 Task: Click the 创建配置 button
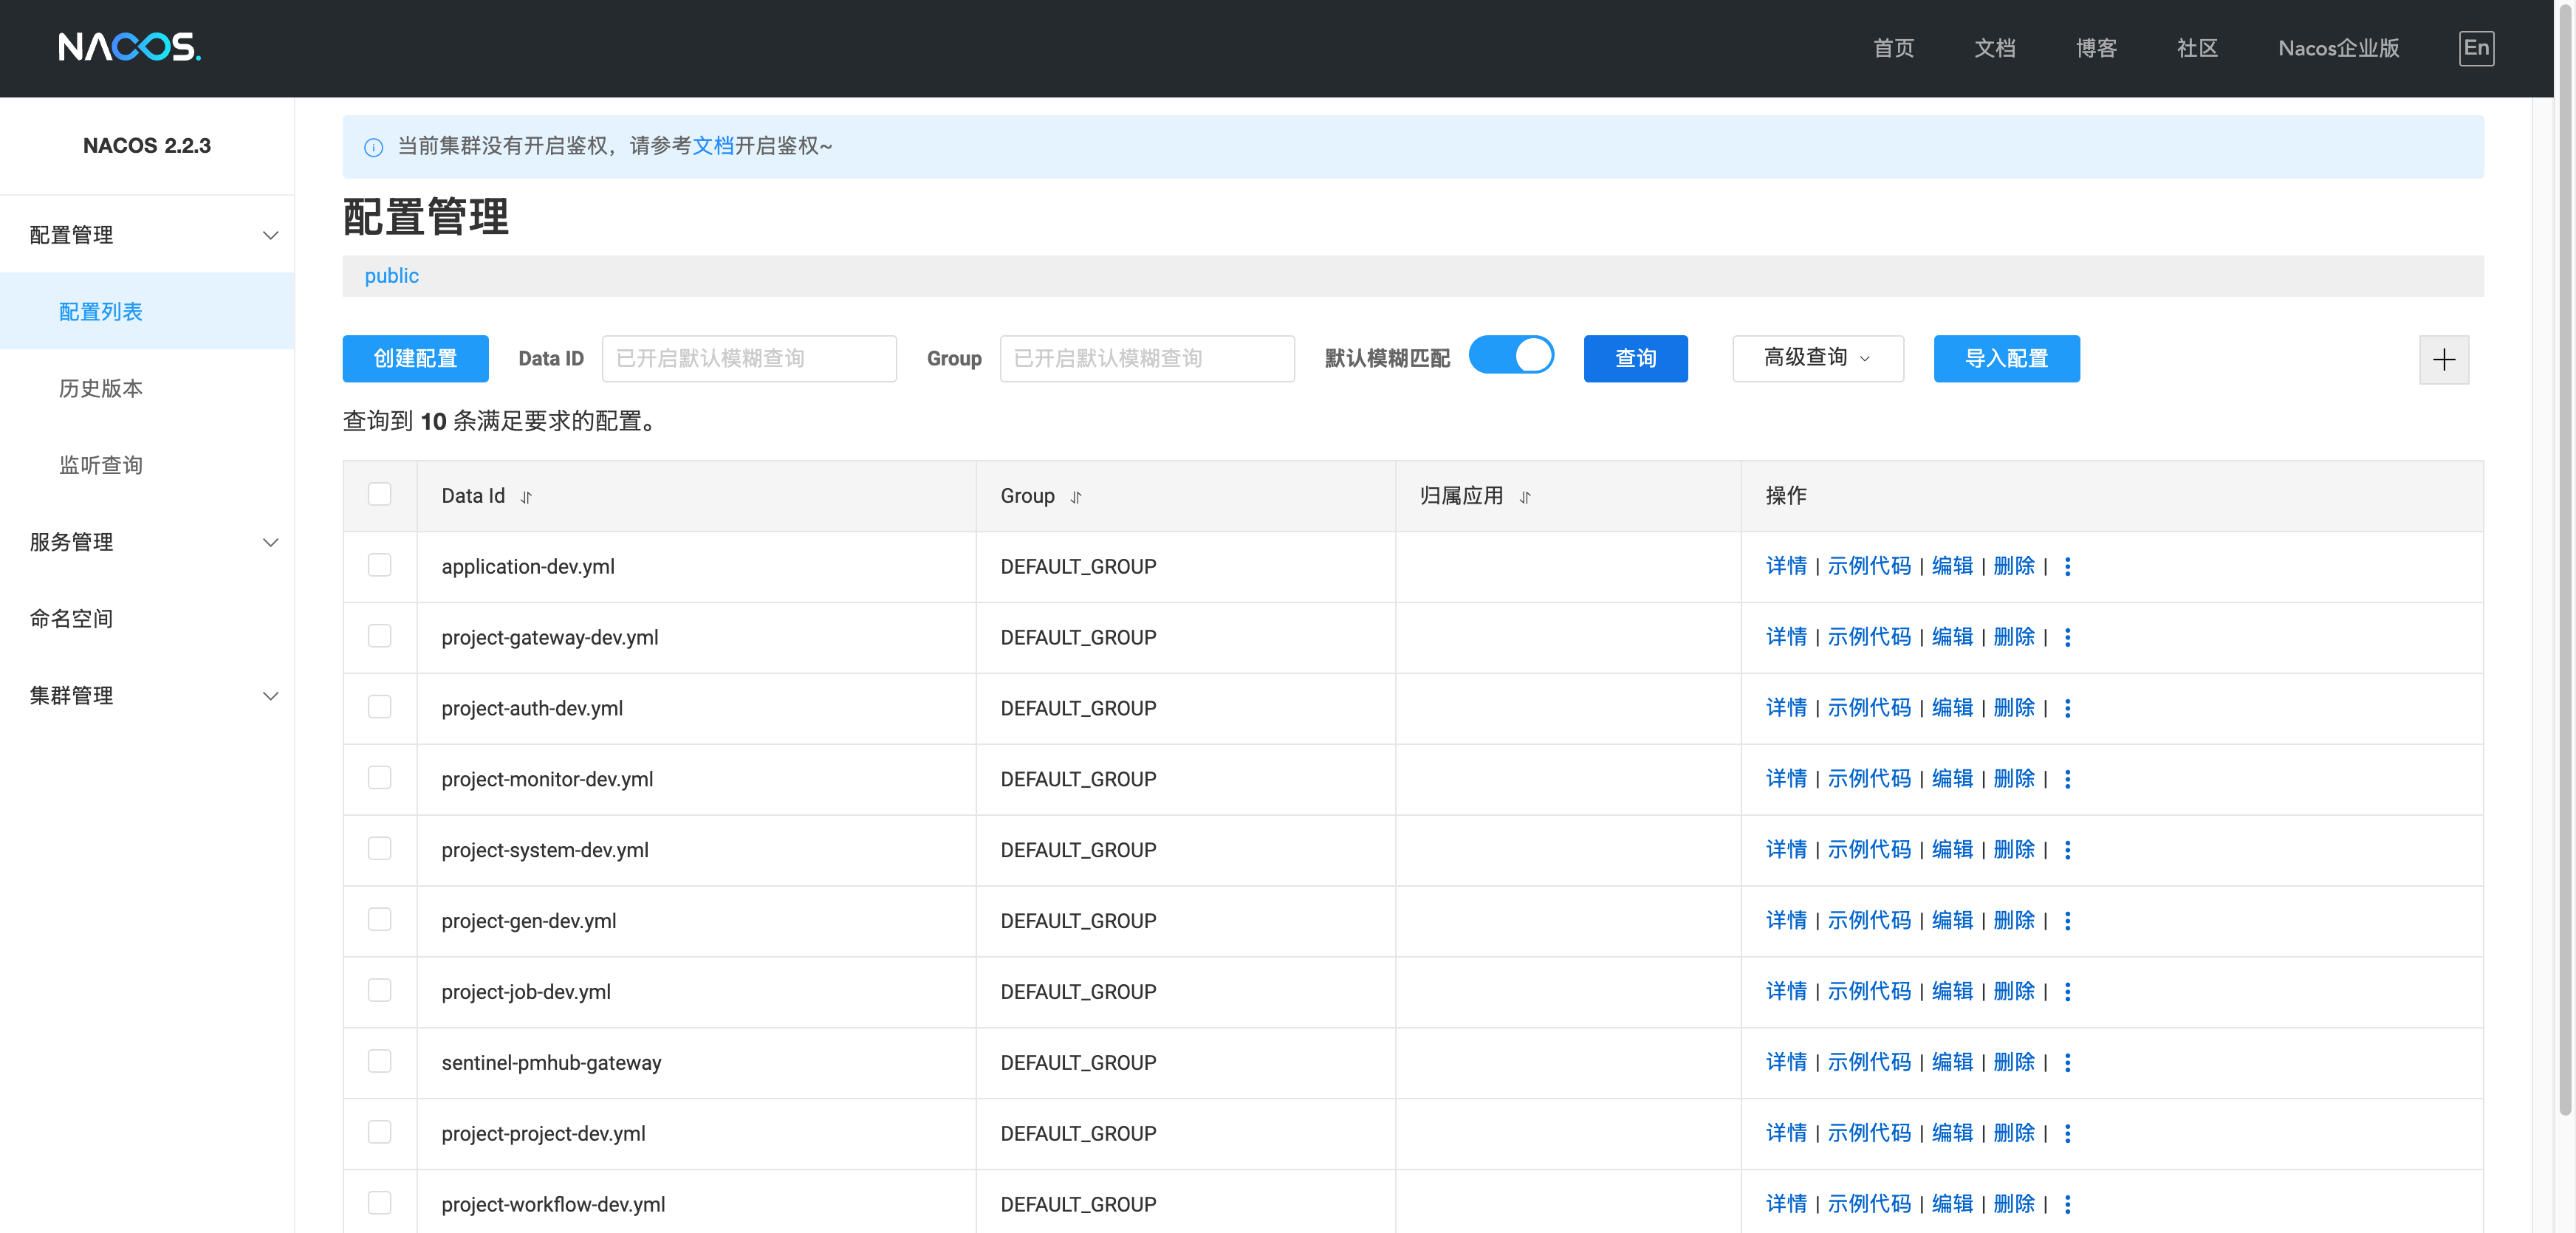tap(415, 358)
